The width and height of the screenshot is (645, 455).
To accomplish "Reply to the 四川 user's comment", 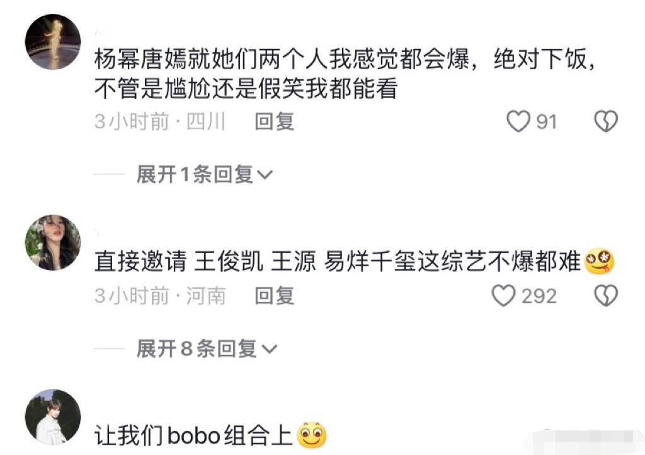I will (x=275, y=121).
